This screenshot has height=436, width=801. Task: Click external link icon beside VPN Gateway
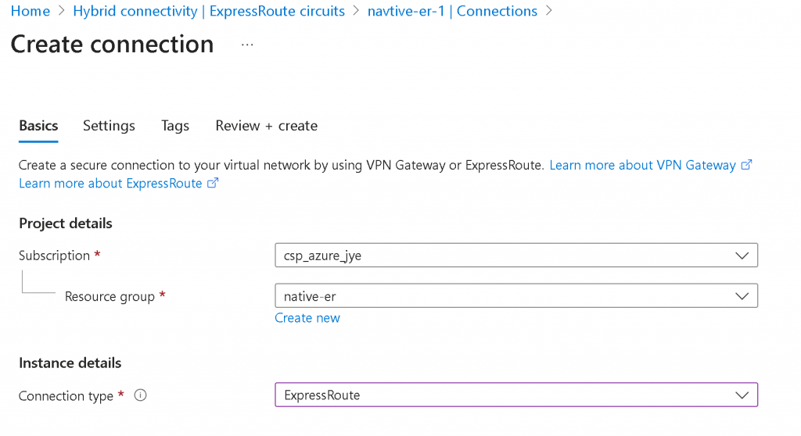tap(746, 165)
